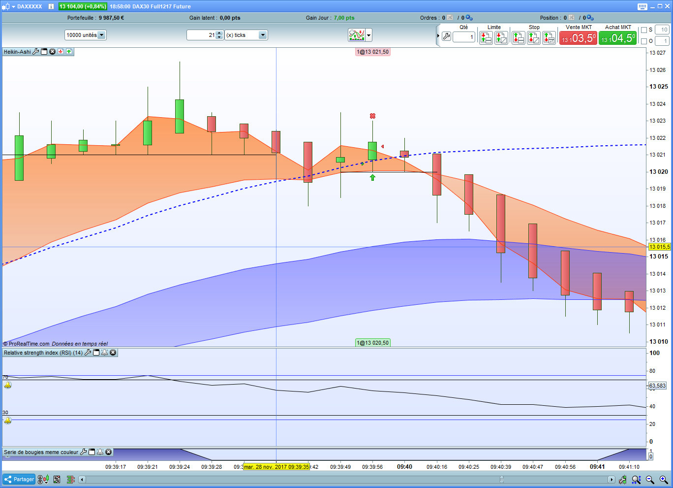Close the RSI indicator panel
Viewport: 673px width, 488px height.
tap(113, 353)
